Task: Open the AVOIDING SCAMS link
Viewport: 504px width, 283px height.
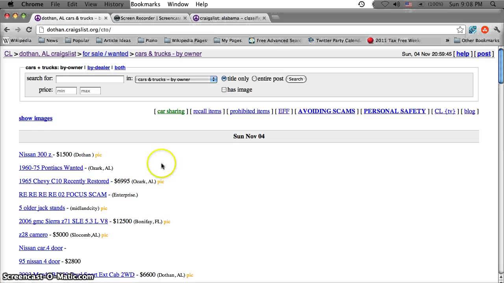Action: pyautogui.click(x=326, y=111)
